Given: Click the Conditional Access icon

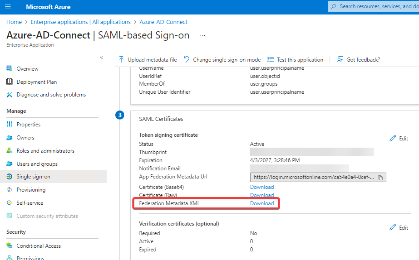Looking at the screenshot, I should 10,246.
